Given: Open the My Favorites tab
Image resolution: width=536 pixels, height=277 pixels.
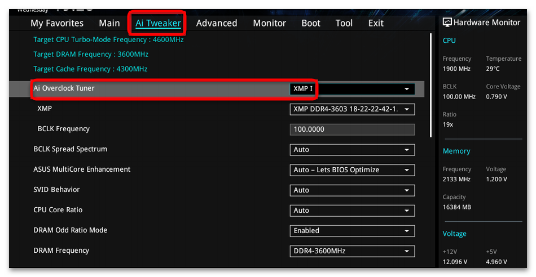Looking at the screenshot, I should coord(57,23).
